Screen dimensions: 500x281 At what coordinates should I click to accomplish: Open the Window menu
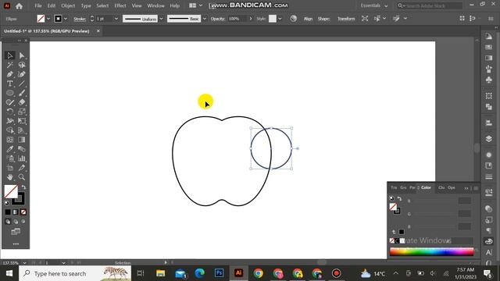(x=155, y=5)
